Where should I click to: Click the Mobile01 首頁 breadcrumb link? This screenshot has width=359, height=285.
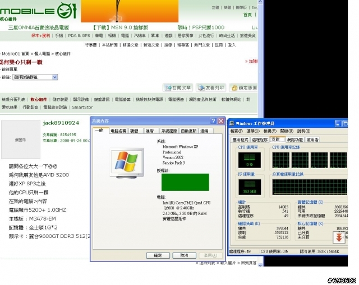[15, 54]
